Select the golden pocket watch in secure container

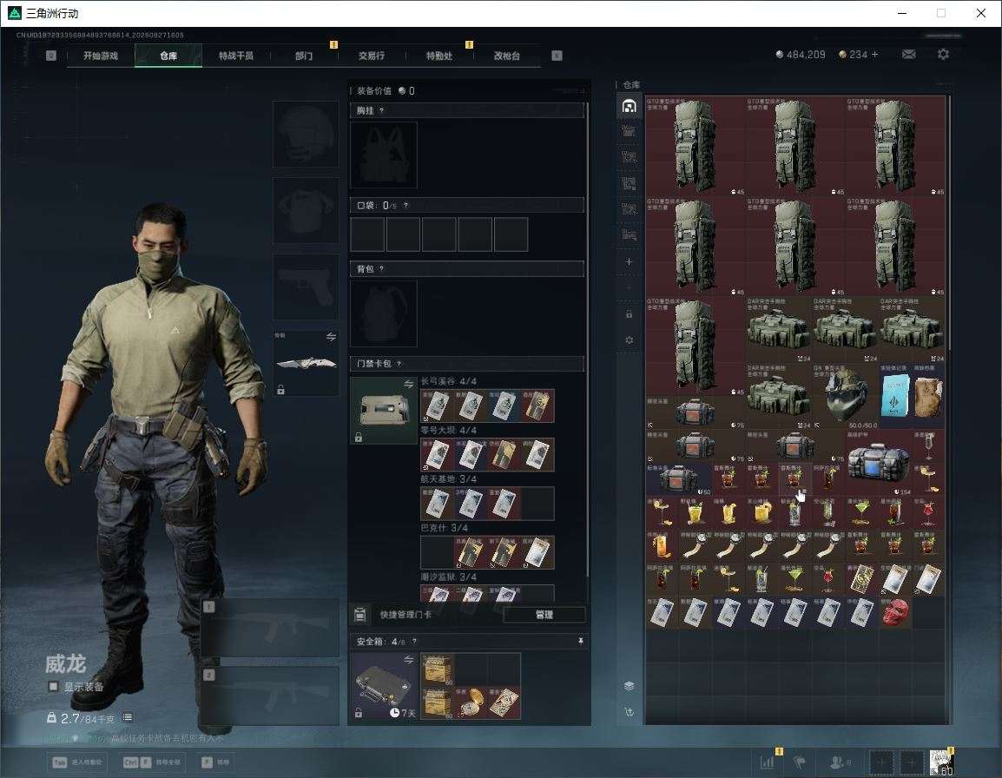tap(471, 702)
